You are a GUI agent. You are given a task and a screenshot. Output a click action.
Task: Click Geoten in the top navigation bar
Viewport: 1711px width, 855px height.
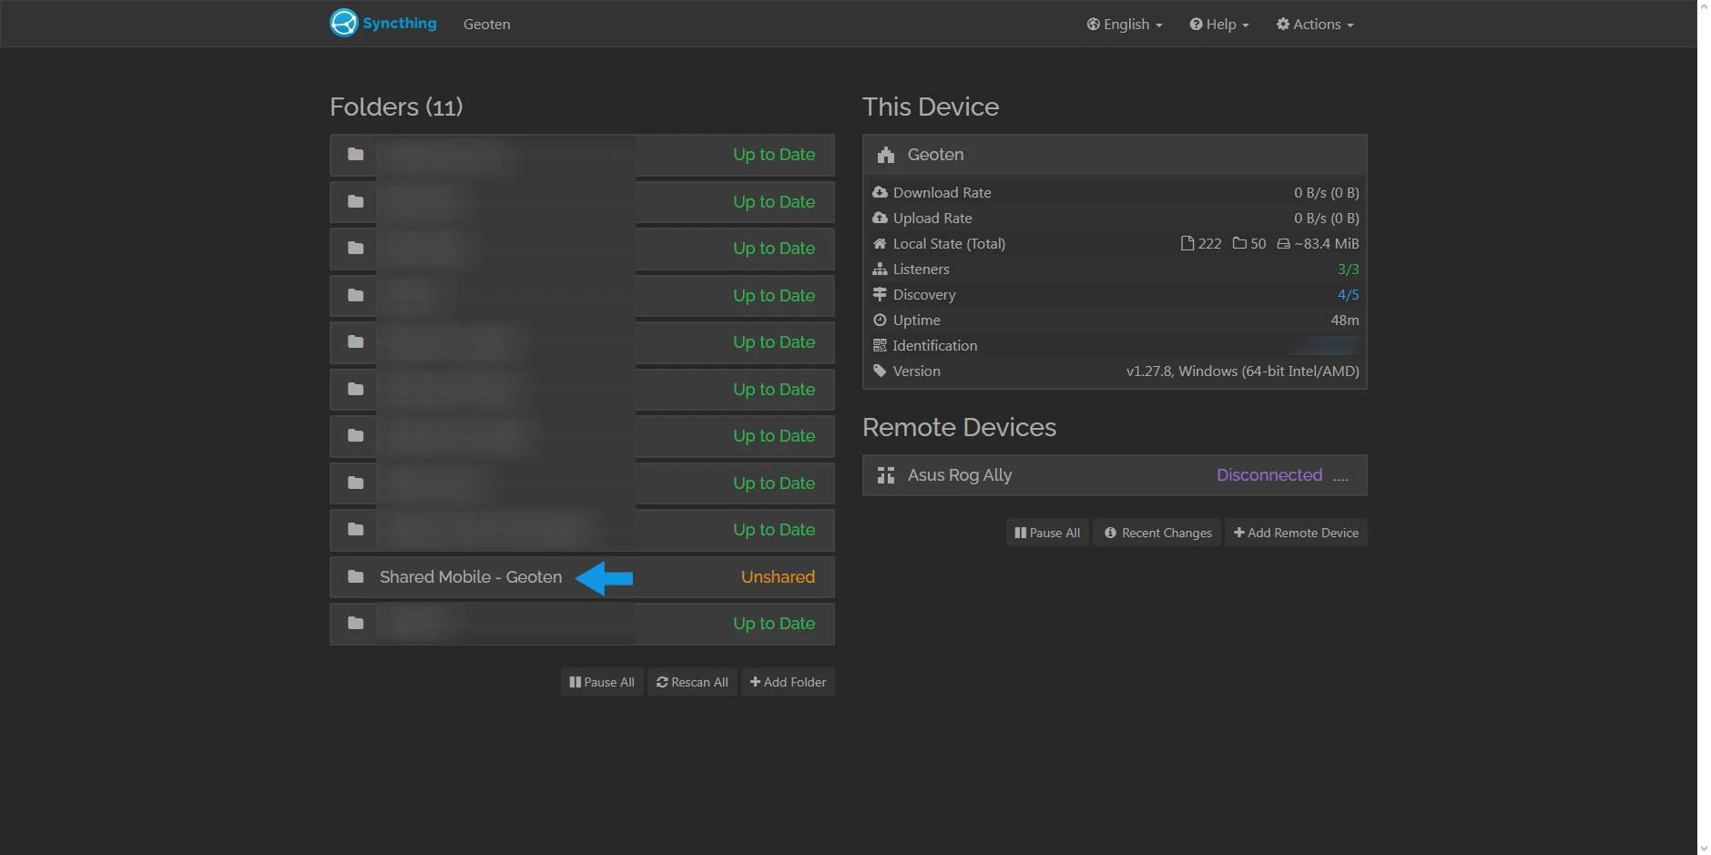[x=486, y=24]
